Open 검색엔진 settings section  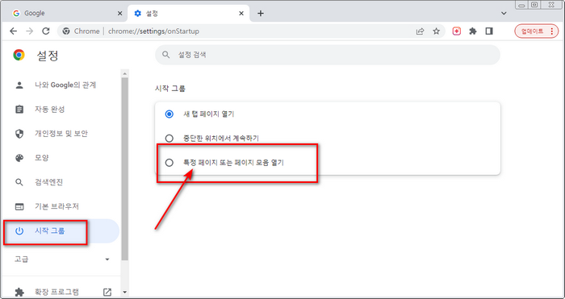pyautogui.click(x=61, y=182)
